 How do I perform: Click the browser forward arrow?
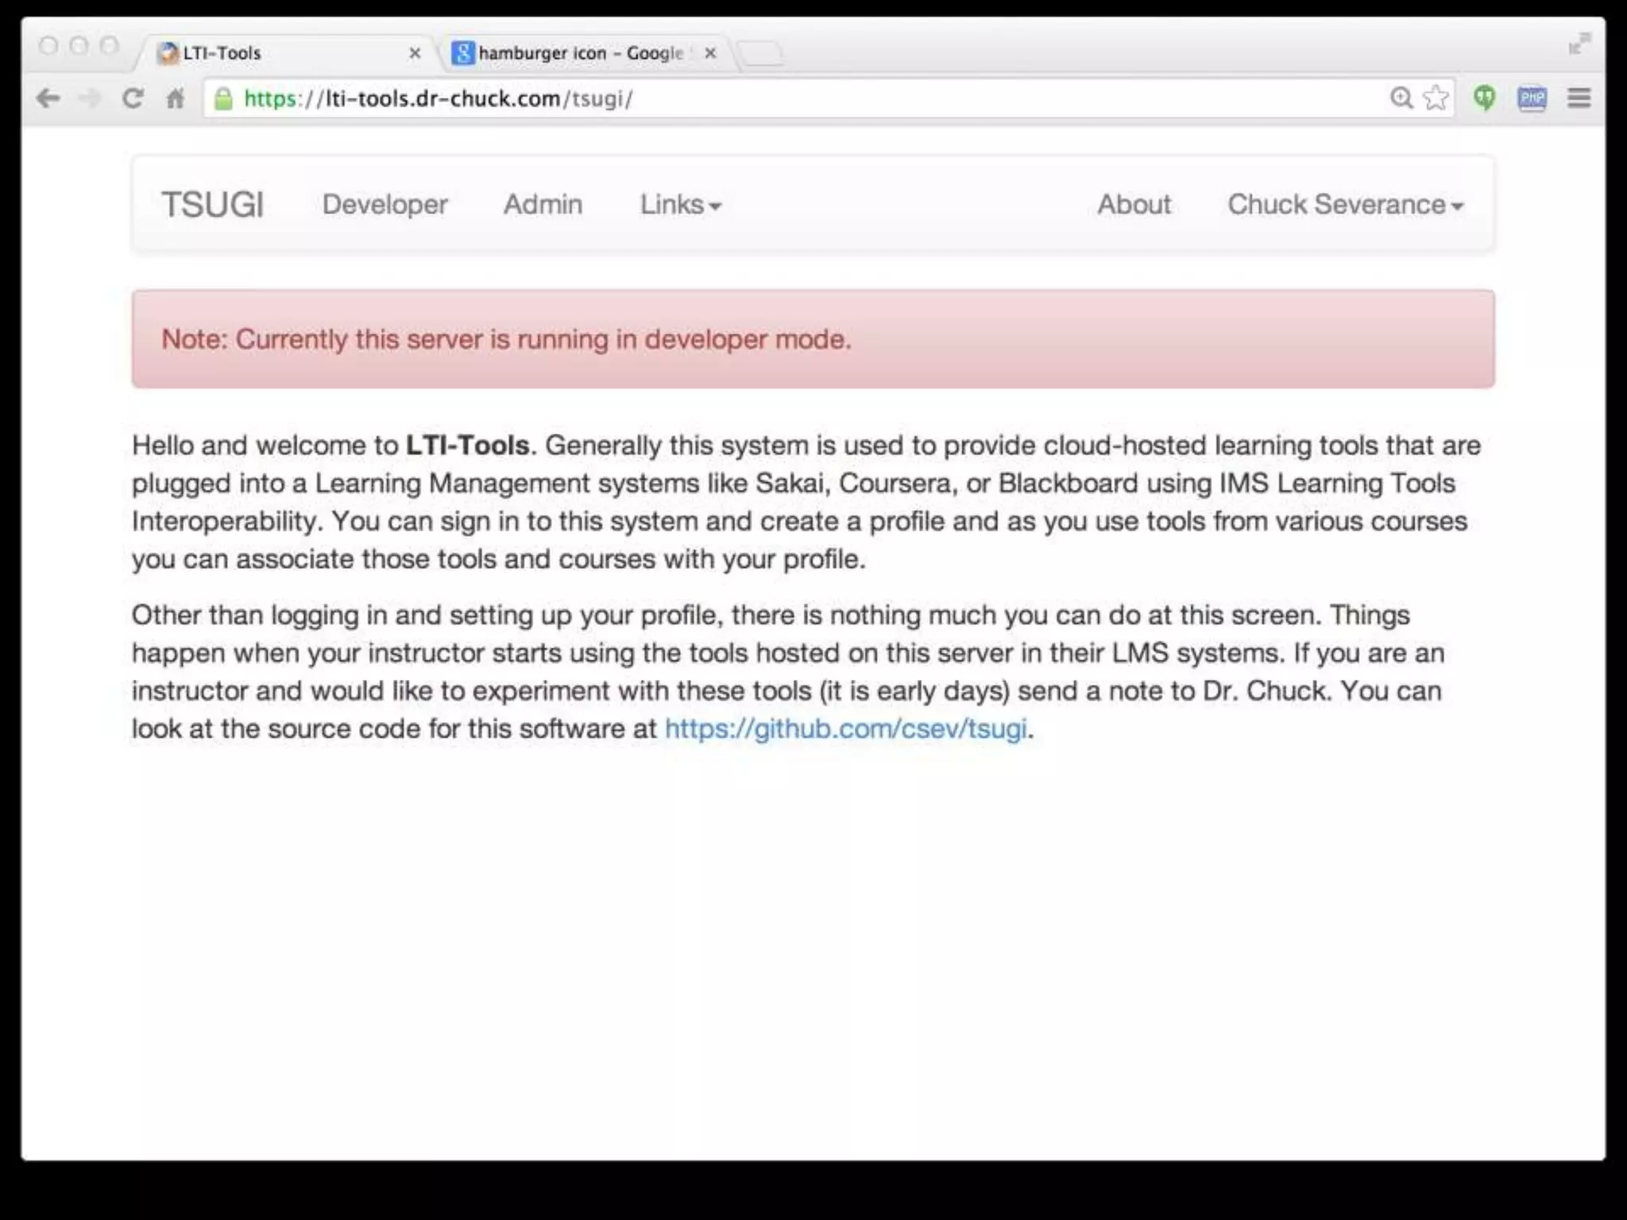click(91, 98)
